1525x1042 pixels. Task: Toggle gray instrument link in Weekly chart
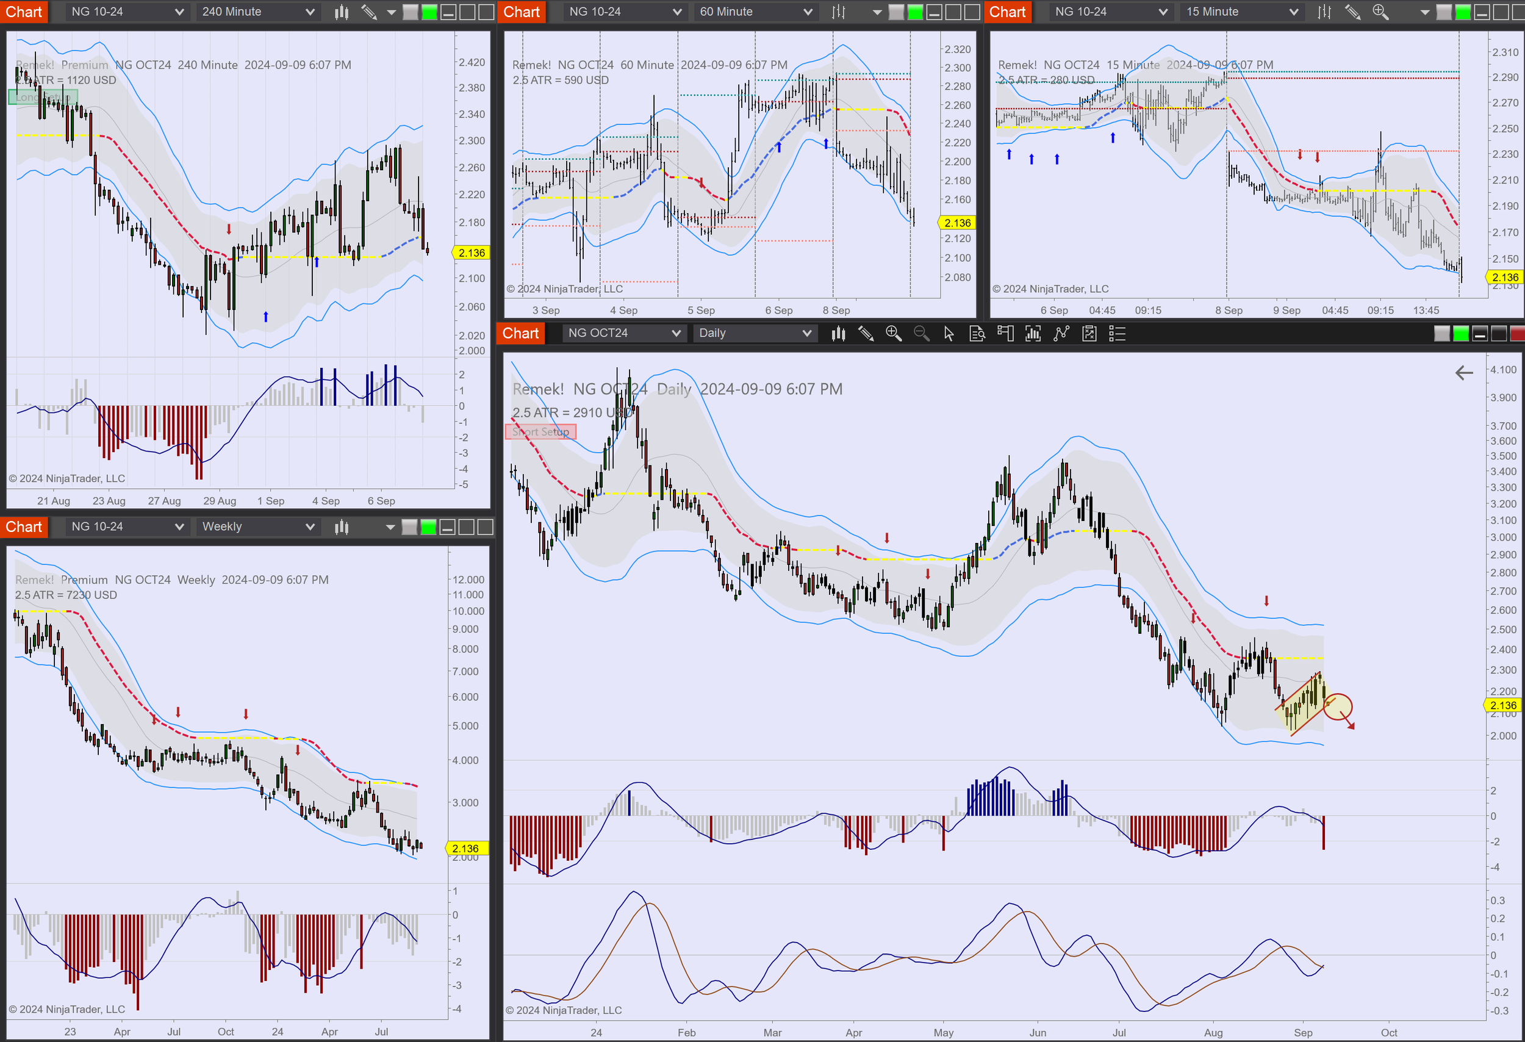(409, 527)
